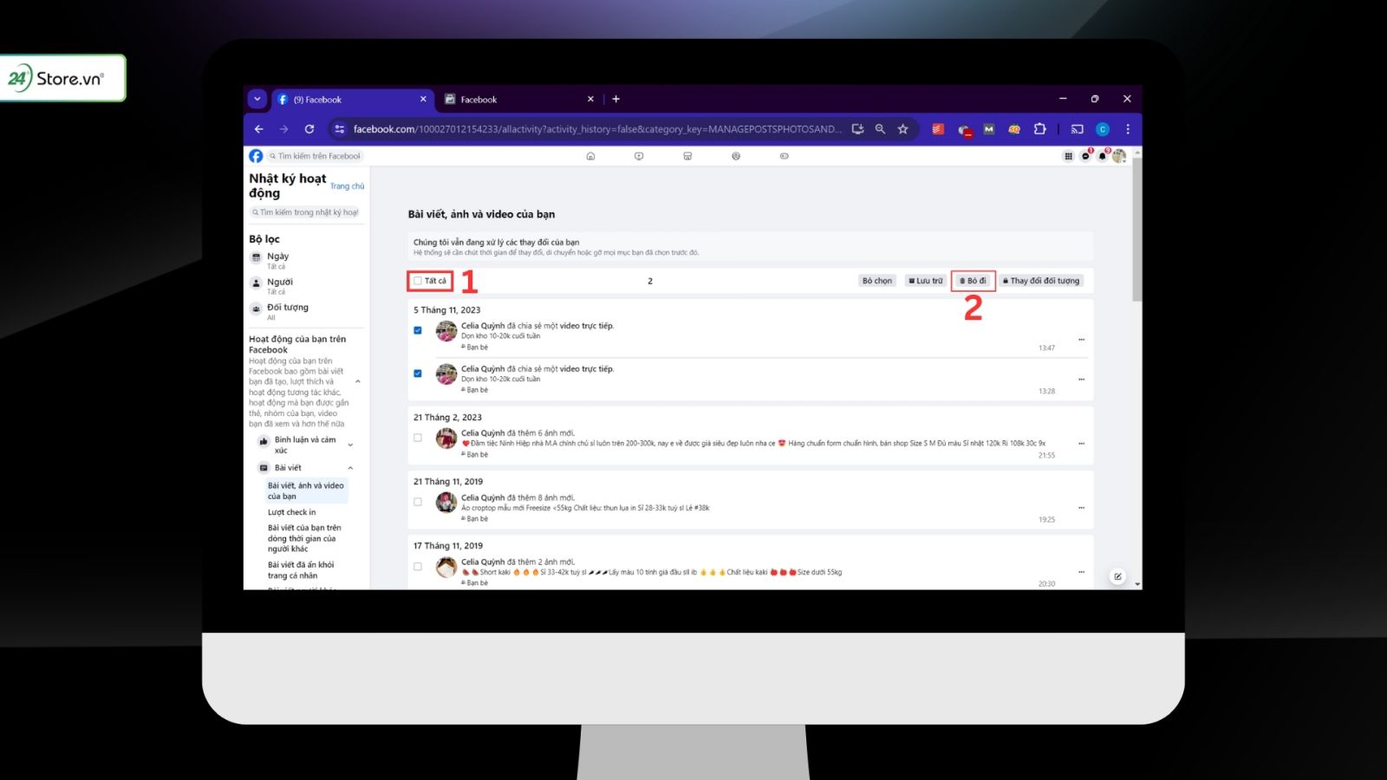This screenshot has width=1387, height=780.
Task: Open the Gaming icon in navigation
Action: click(785, 156)
